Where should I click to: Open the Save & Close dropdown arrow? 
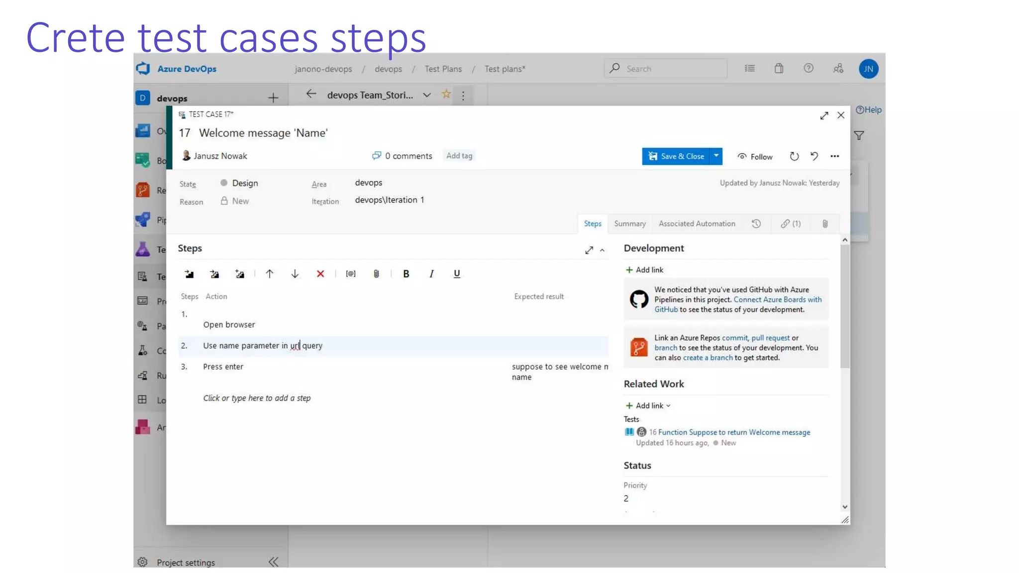716,156
